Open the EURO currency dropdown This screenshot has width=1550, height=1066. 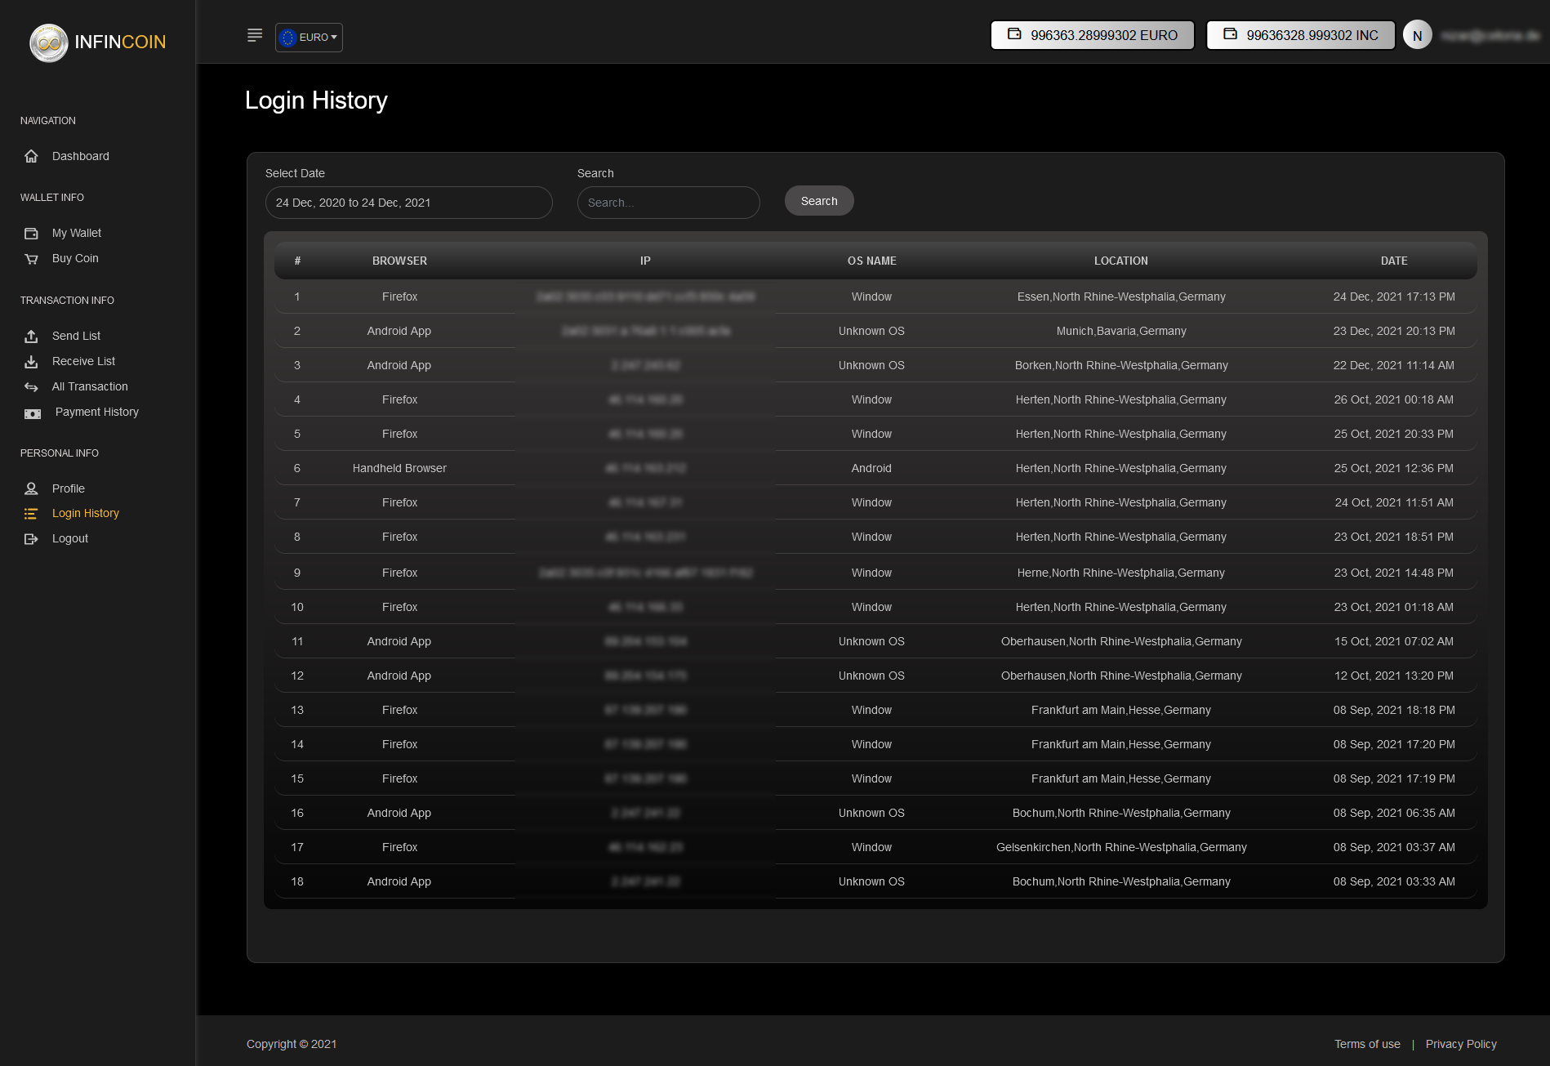(x=309, y=38)
